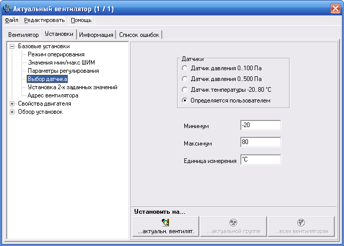
Task: Click the Датчики group box title
Action: [193, 59]
